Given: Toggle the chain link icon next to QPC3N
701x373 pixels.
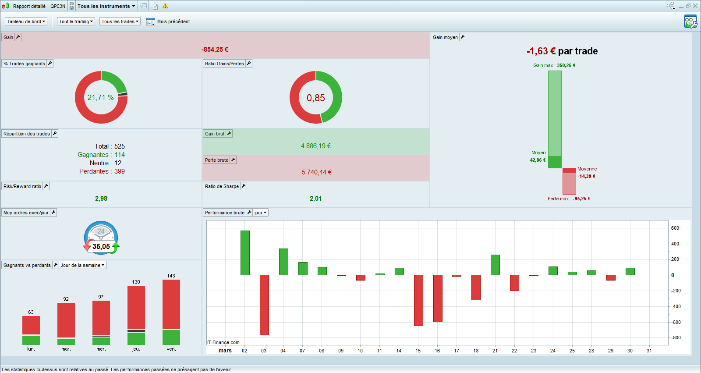Looking at the screenshot, I should click(x=72, y=6).
